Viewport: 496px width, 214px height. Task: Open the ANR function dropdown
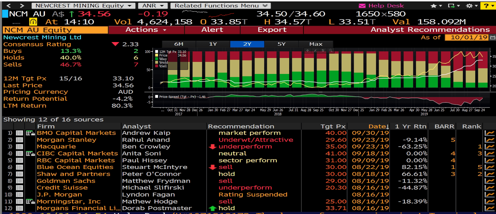(153, 6)
